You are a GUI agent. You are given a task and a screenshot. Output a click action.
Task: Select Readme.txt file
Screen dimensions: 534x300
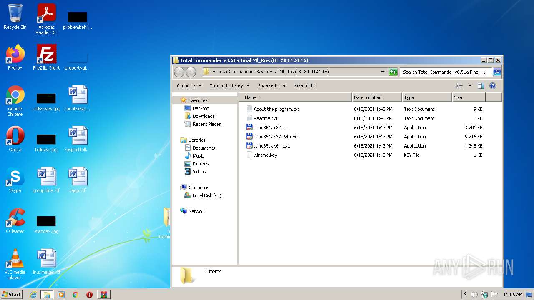coord(262,118)
